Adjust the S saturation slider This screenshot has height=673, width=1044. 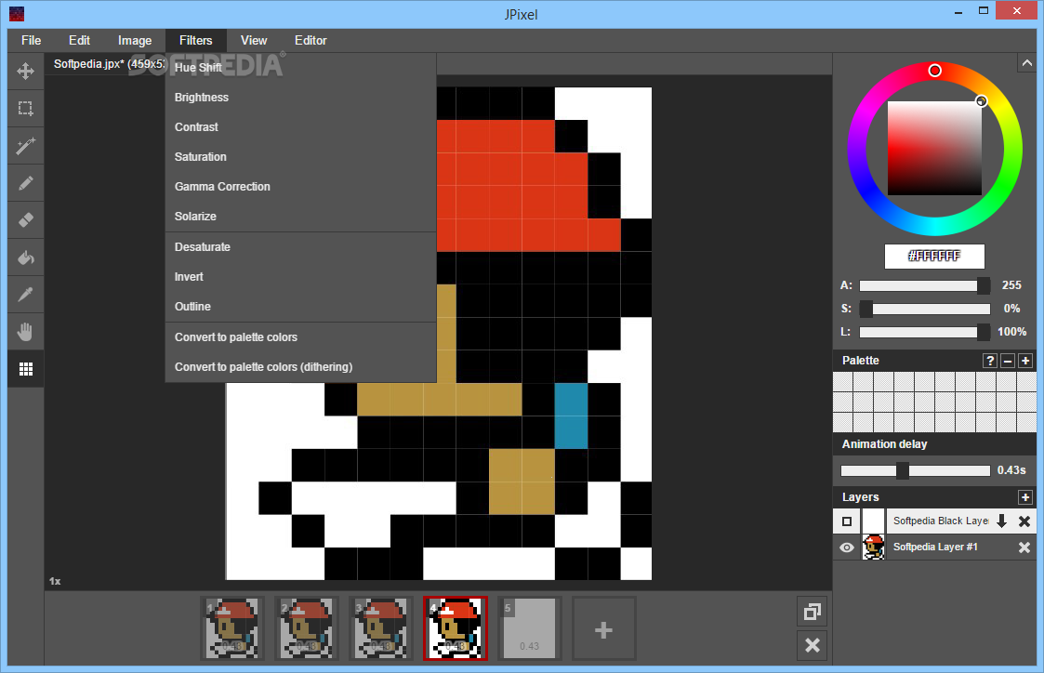(924, 309)
